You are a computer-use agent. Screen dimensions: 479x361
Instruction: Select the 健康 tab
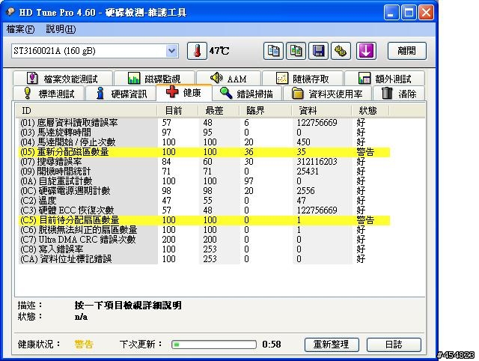click(184, 92)
